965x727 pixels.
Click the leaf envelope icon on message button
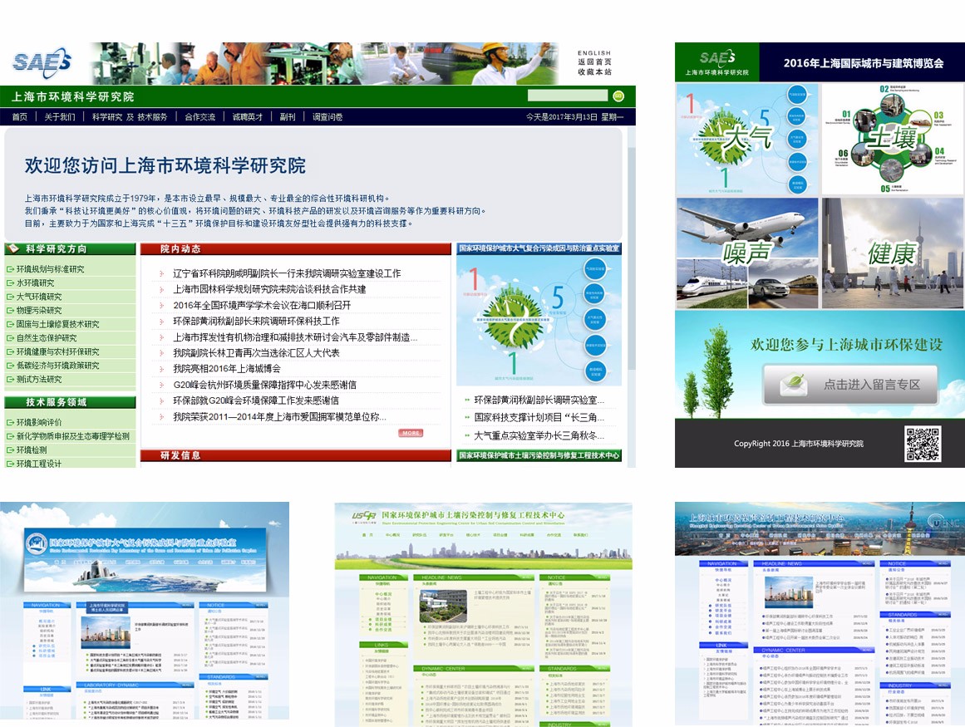click(795, 384)
